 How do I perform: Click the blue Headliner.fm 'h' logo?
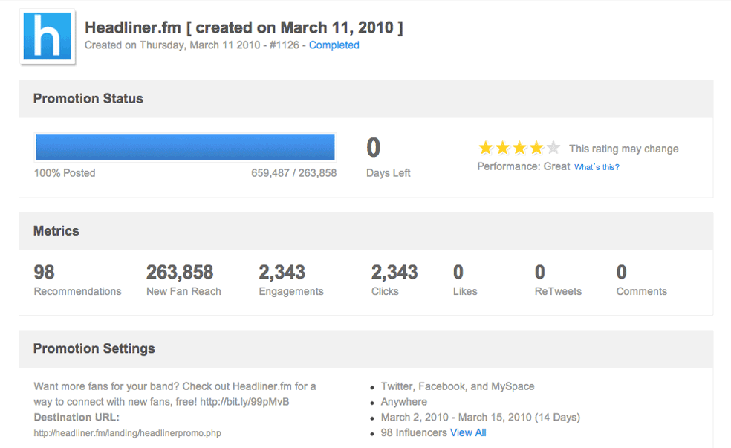[47, 36]
